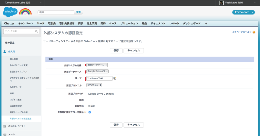Select 高度なユーザの詳細 in the sidebar
Screen dimensions: 260x136
click(x=19, y=112)
